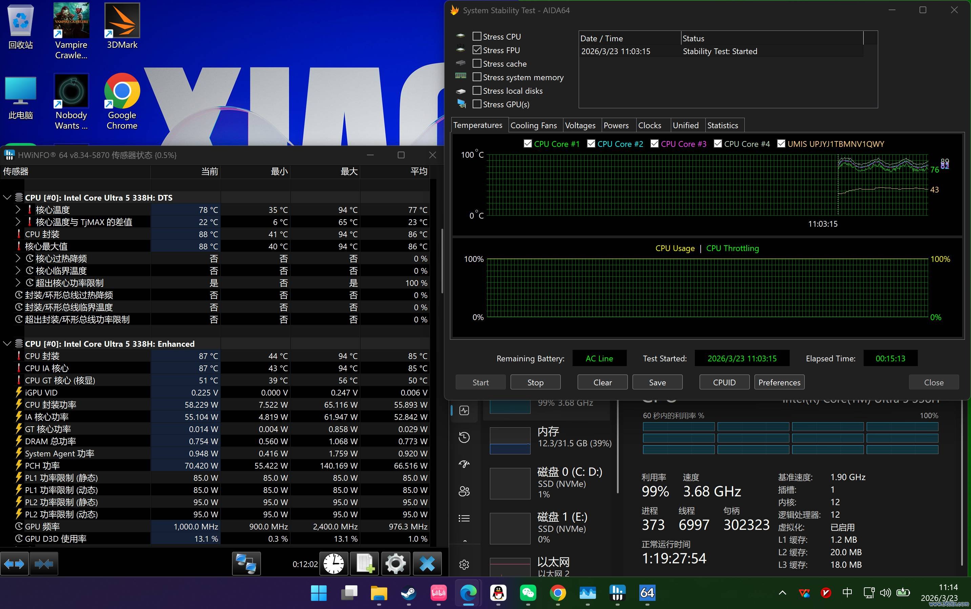The width and height of the screenshot is (971, 609).
Task: Open the AIDA64 CPUID panel
Action: click(x=724, y=382)
